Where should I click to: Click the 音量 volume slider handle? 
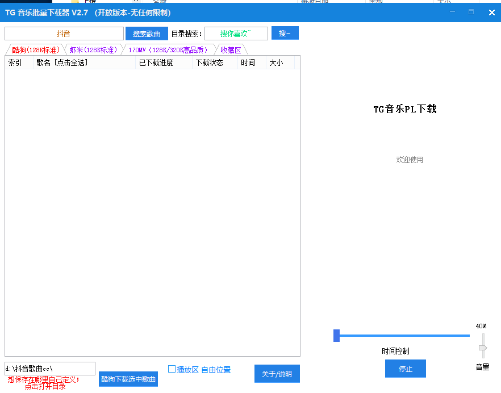tap(483, 348)
